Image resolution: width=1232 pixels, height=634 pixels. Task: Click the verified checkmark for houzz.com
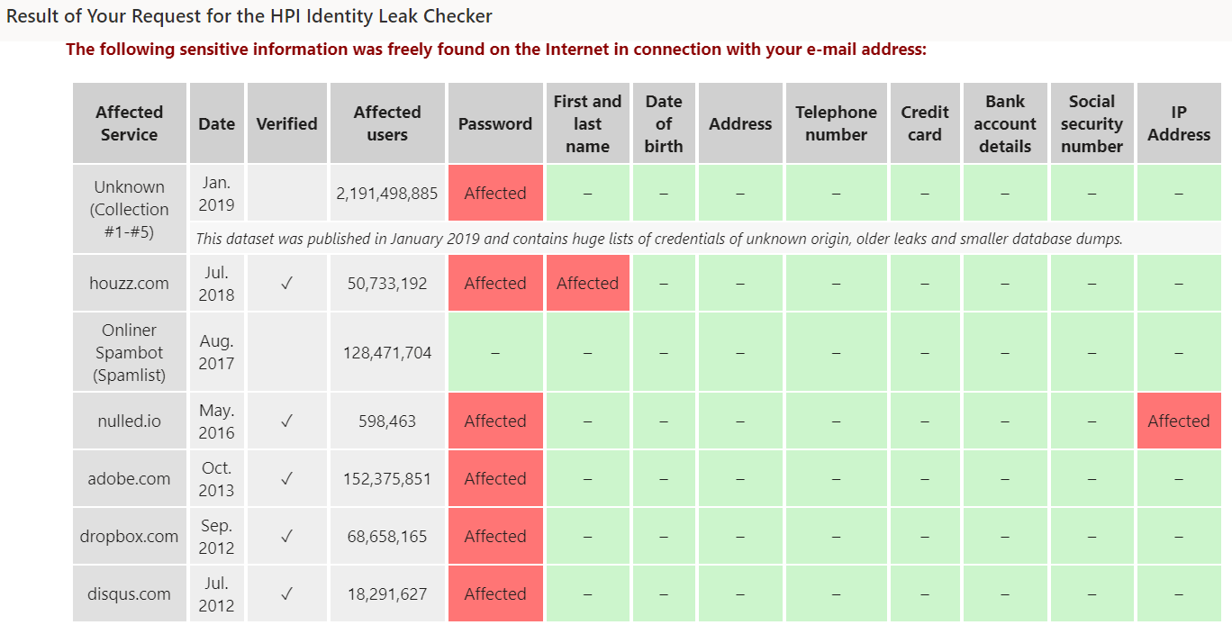286,283
